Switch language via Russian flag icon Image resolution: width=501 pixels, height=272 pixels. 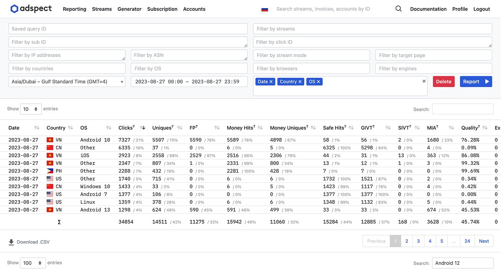[x=264, y=9]
